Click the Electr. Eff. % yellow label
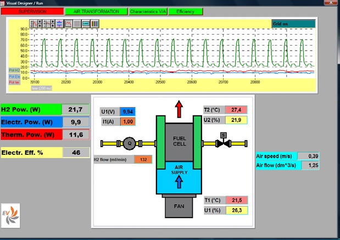 [32, 153]
